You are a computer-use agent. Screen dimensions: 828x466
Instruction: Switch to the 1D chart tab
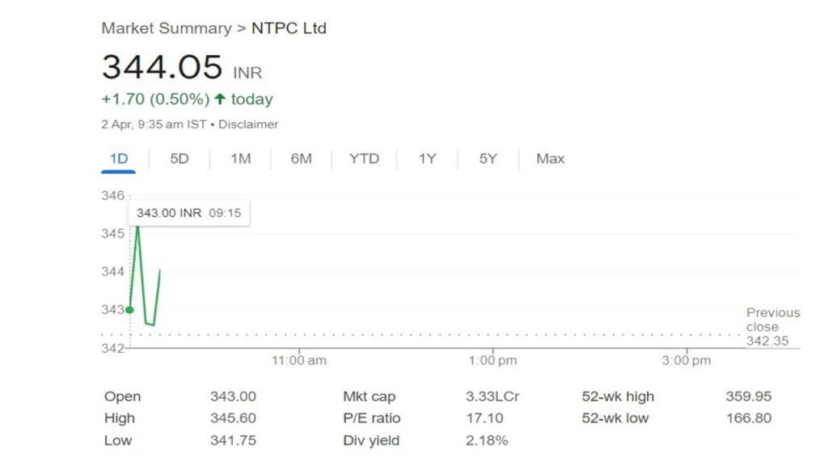click(x=119, y=159)
